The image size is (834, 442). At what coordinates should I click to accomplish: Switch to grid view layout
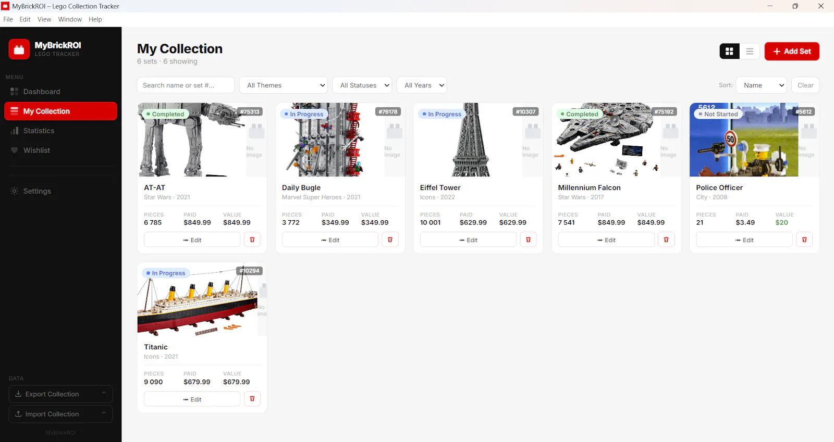(729, 51)
